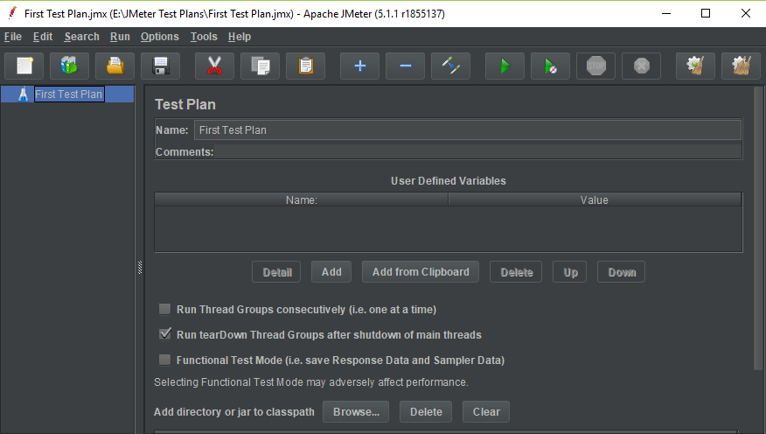Open the Tools menu
Screen dimensions: 766x434
204,37
